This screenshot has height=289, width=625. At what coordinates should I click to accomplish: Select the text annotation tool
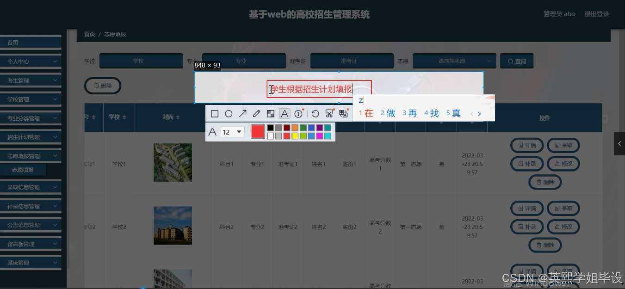285,114
